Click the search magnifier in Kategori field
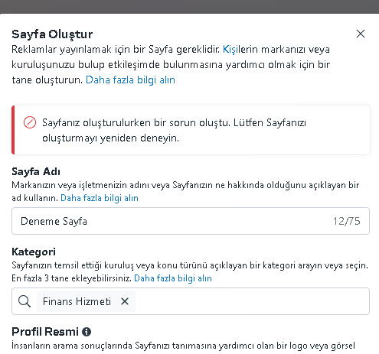 coord(25,301)
